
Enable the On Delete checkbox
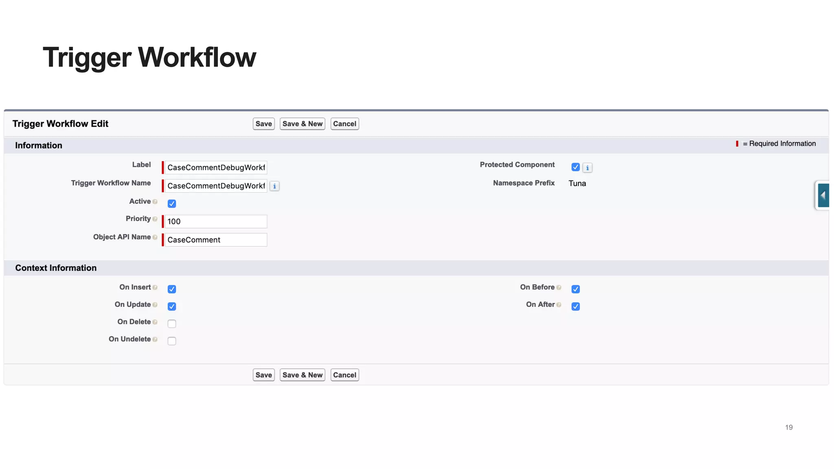[172, 324]
